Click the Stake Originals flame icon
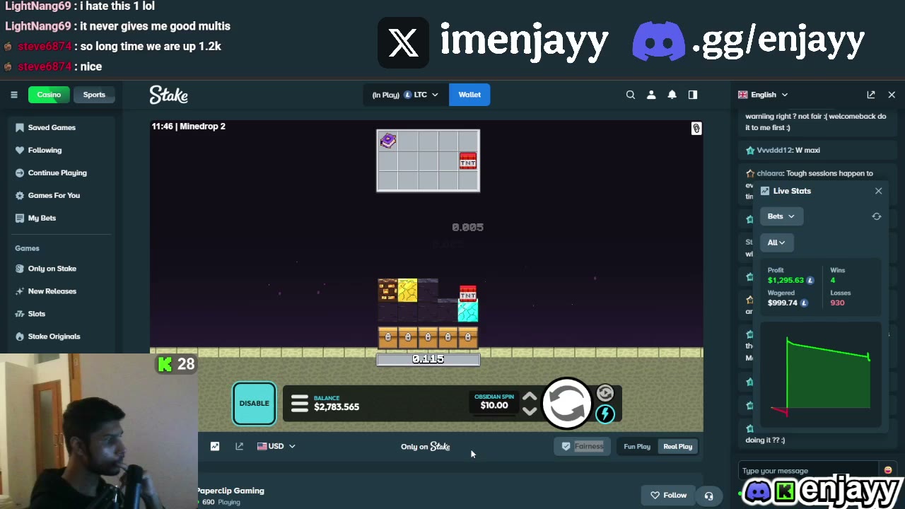 [20, 337]
